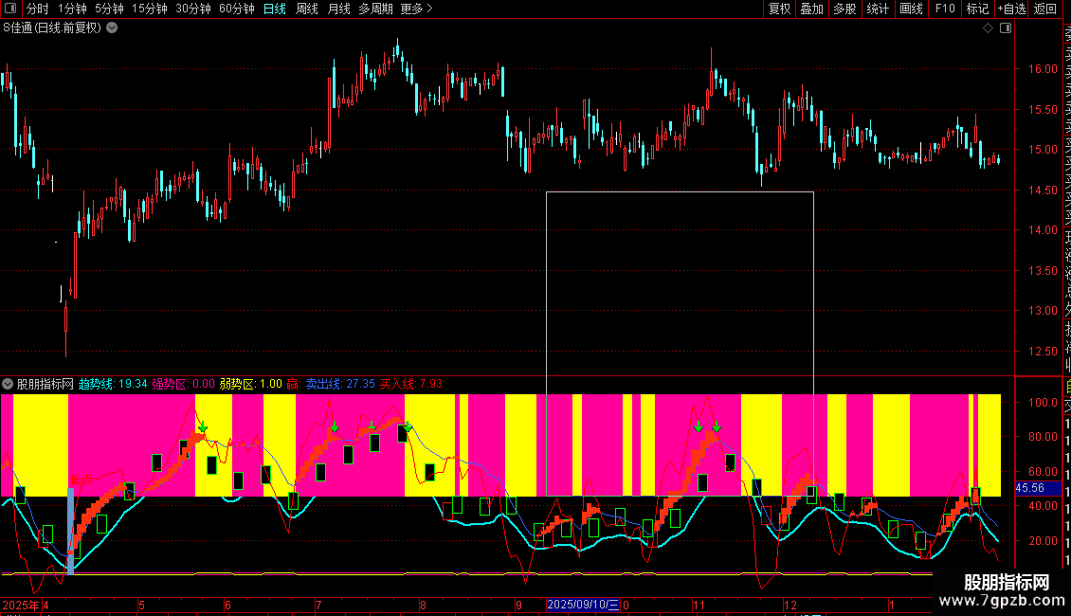
Task: Expand the 股朋指标网 indicator dropdown arrow
Action: [8, 384]
